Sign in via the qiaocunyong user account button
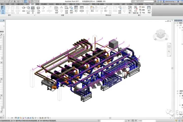183x122 pixels. 170,2
